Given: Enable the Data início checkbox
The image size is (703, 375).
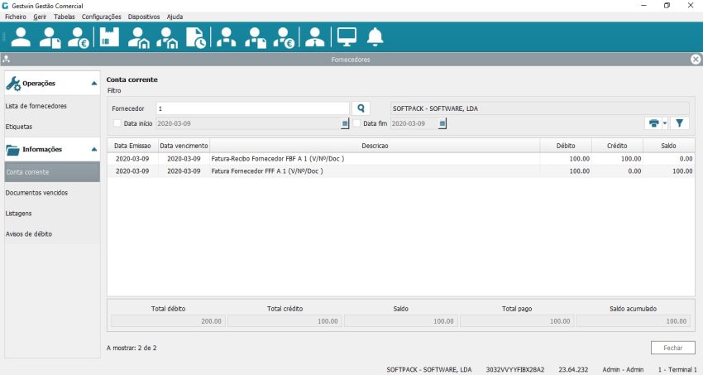Looking at the screenshot, I should (117, 123).
